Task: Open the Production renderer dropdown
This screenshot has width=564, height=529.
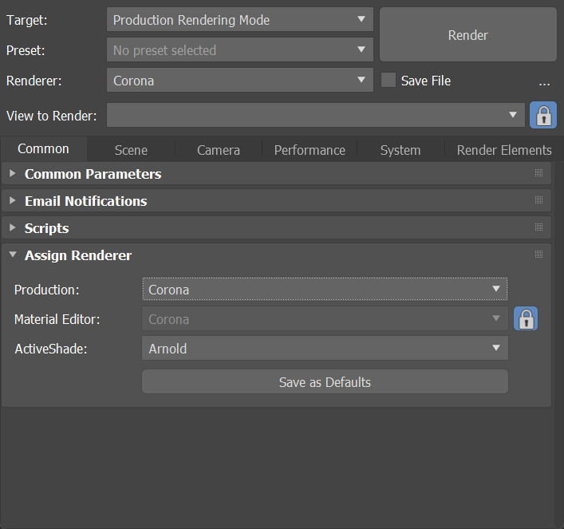Action: pos(325,289)
